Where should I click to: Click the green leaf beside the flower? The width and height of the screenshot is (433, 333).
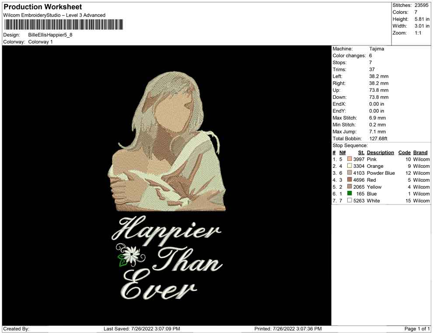click(122, 261)
